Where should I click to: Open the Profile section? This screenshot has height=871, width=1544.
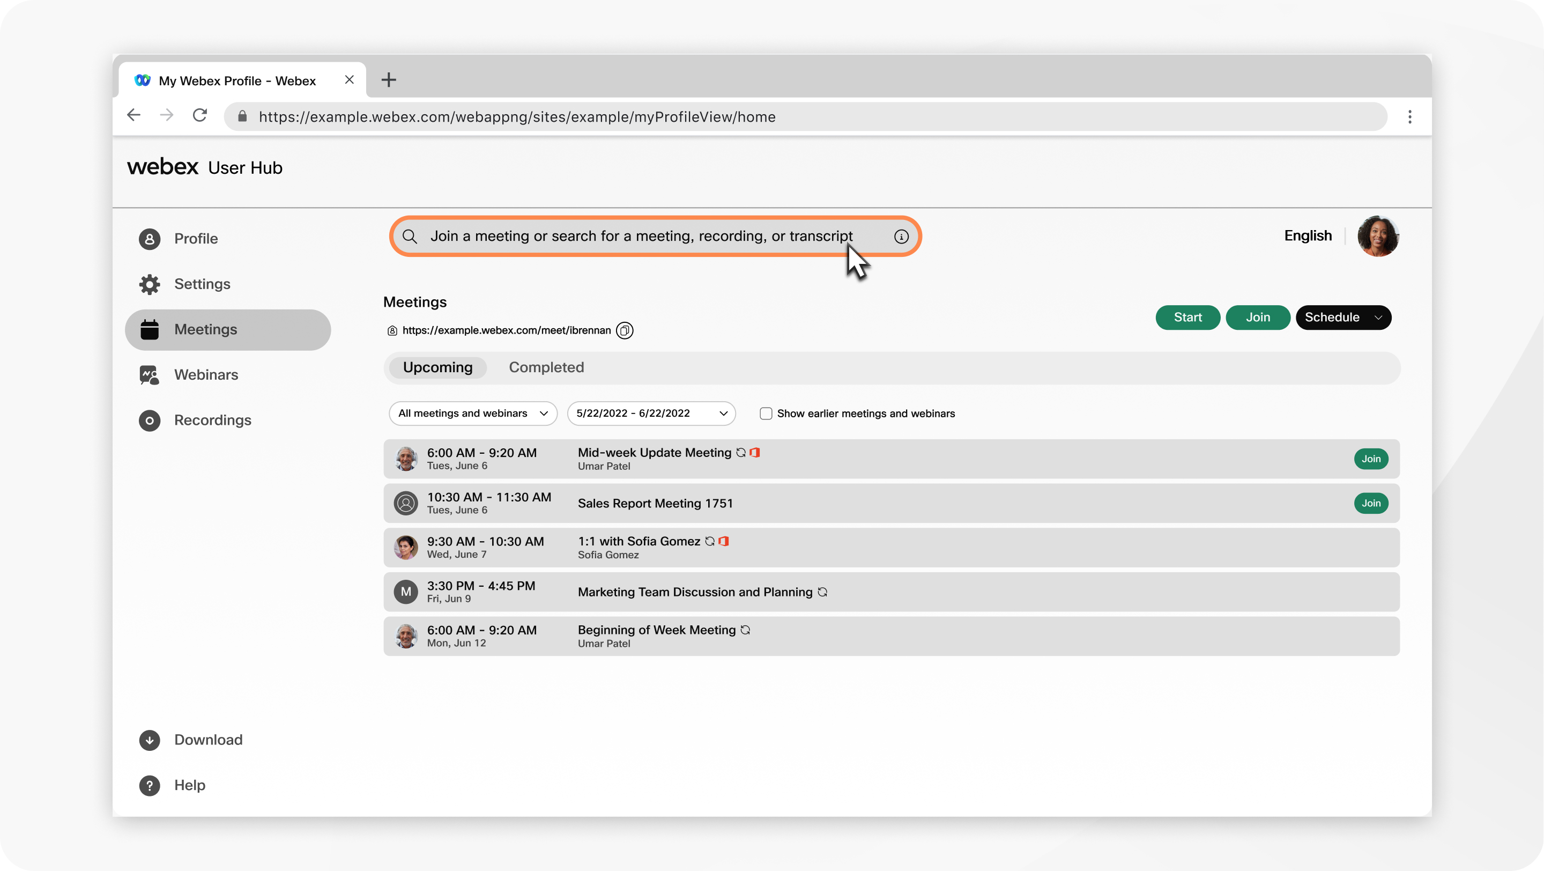[x=195, y=238]
